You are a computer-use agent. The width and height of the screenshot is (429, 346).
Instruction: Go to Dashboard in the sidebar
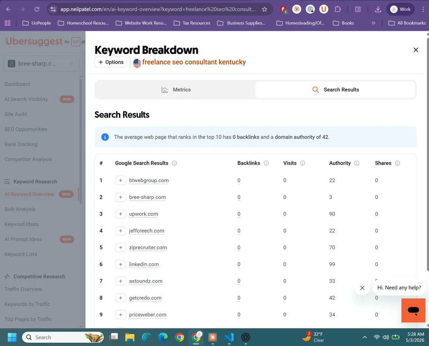[x=17, y=84]
